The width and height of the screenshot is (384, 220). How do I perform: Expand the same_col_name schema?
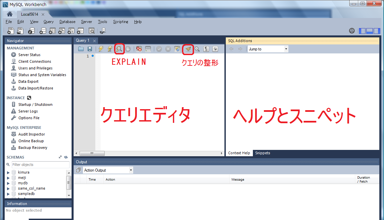8,189
